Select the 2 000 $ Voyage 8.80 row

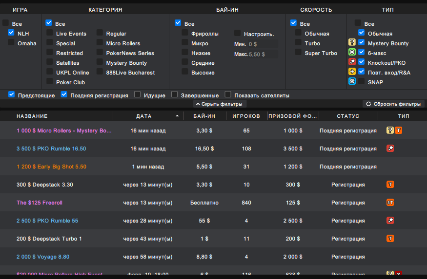coord(43,257)
